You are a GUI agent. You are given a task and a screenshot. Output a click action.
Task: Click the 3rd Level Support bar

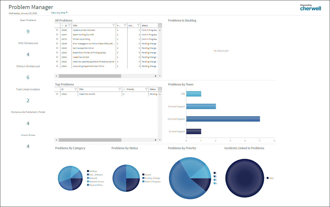pyautogui.click(x=201, y=106)
